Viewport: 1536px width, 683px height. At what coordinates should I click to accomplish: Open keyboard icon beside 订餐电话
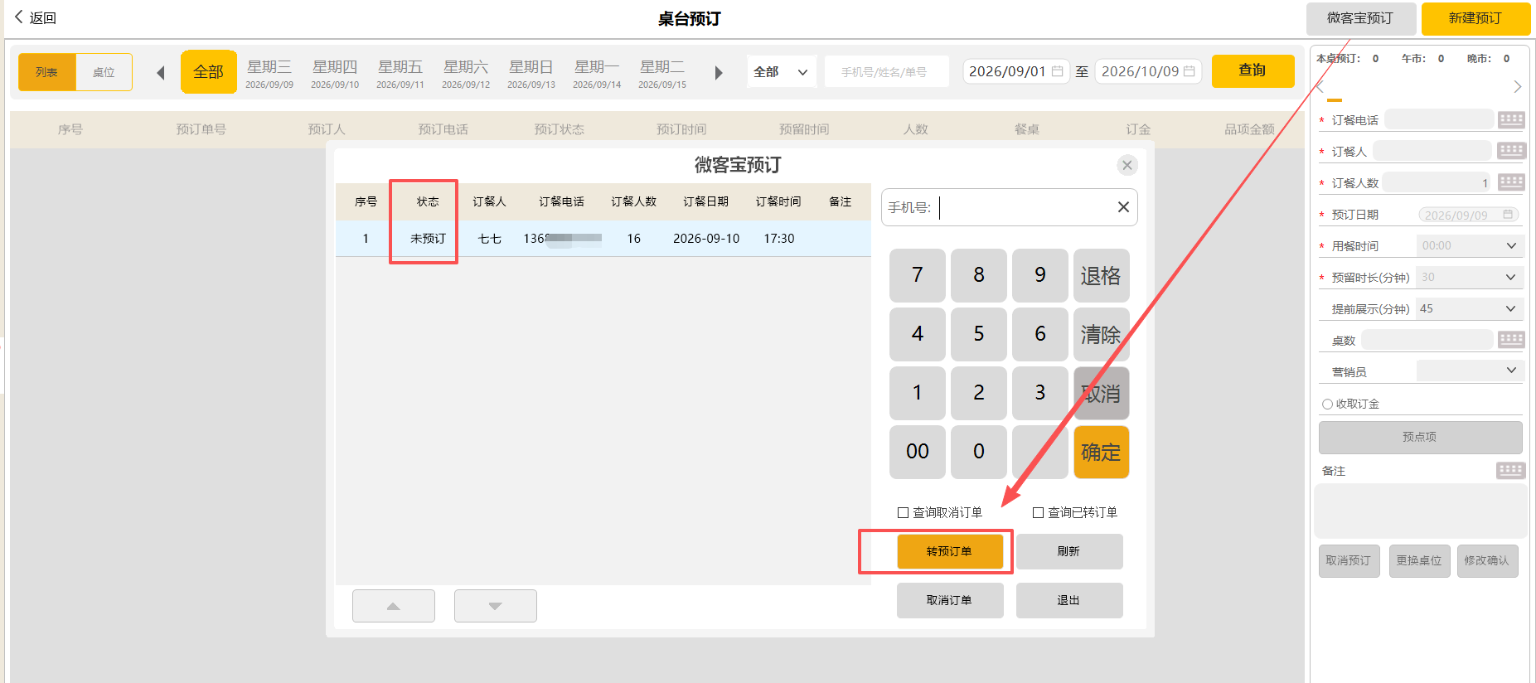pos(1511,119)
